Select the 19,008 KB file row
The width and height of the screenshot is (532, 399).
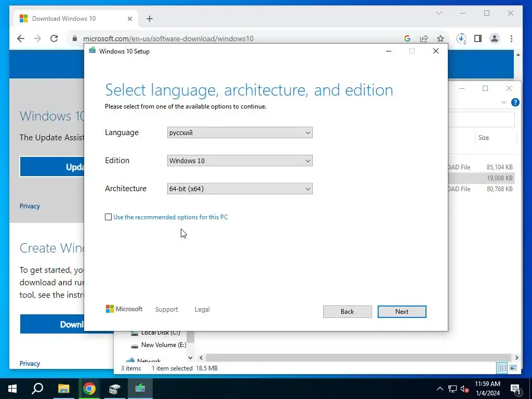pos(481,178)
